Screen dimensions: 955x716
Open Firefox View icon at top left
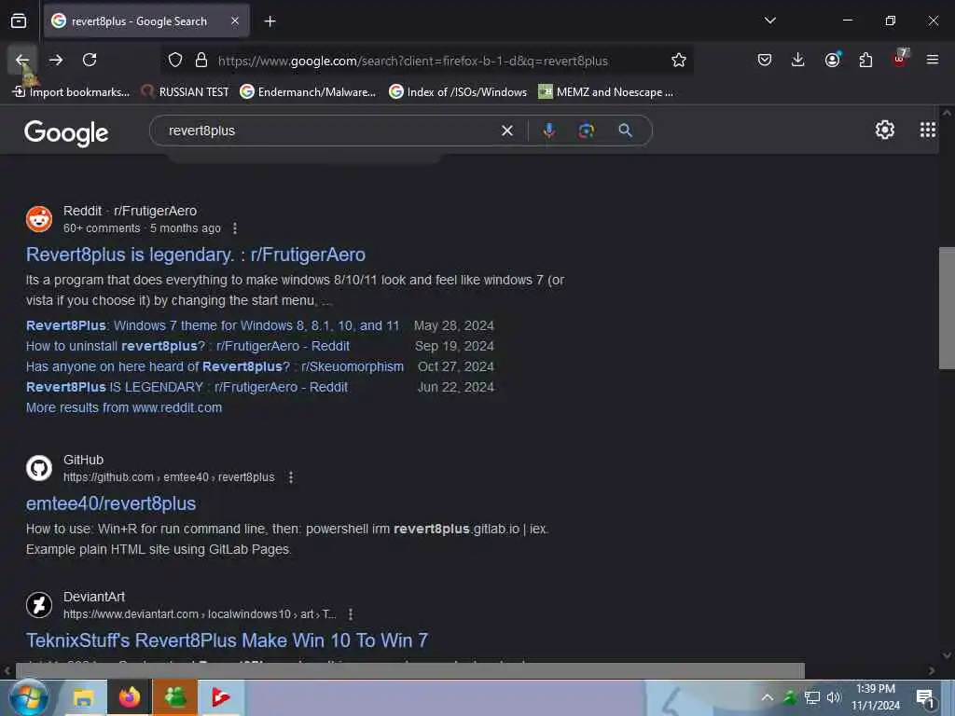coord(19,21)
